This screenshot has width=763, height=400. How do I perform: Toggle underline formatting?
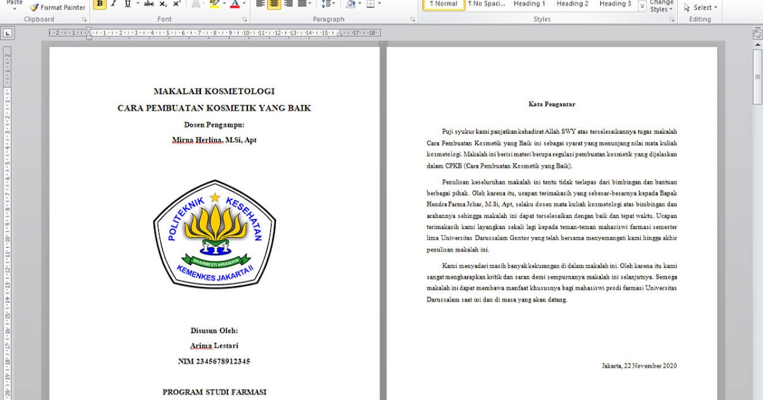(x=128, y=4)
